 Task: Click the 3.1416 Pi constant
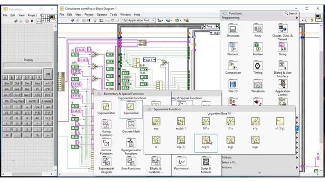click(80, 50)
